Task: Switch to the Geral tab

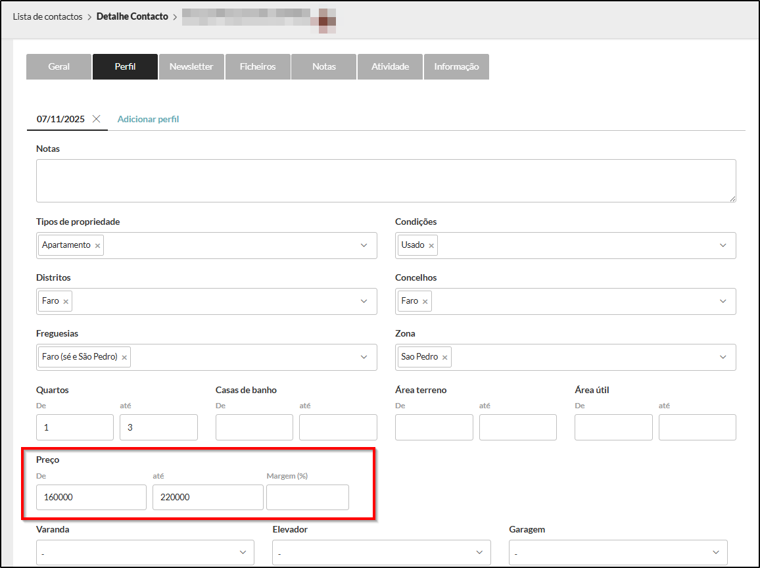Action: [59, 66]
